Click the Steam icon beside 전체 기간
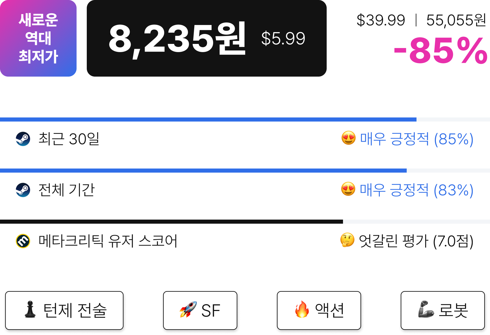Viewport: 490px width, 335px height. click(23, 190)
